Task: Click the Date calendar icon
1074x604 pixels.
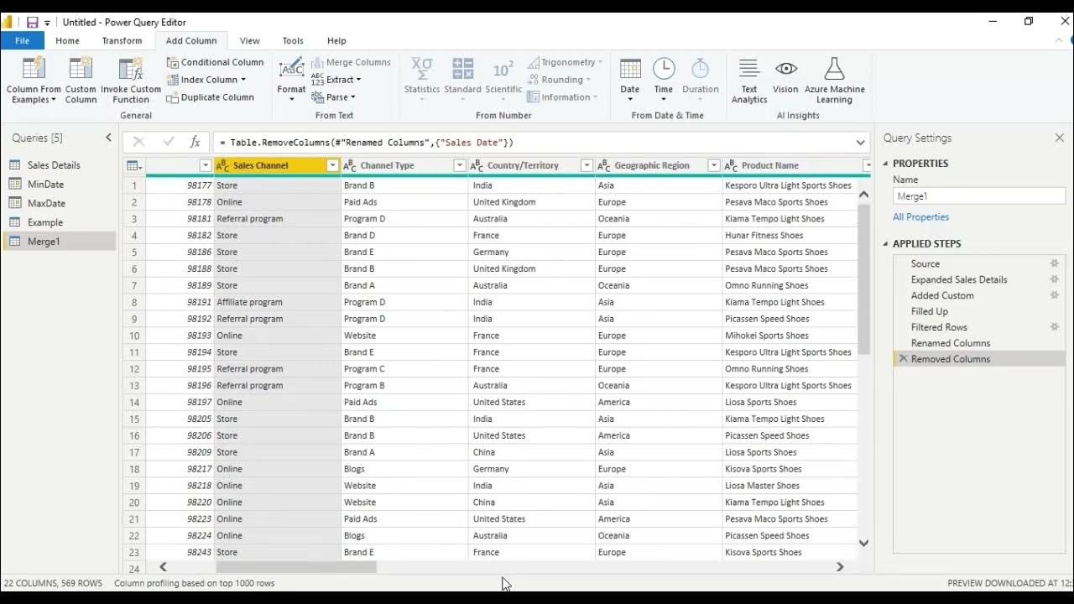Action: [630, 69]
